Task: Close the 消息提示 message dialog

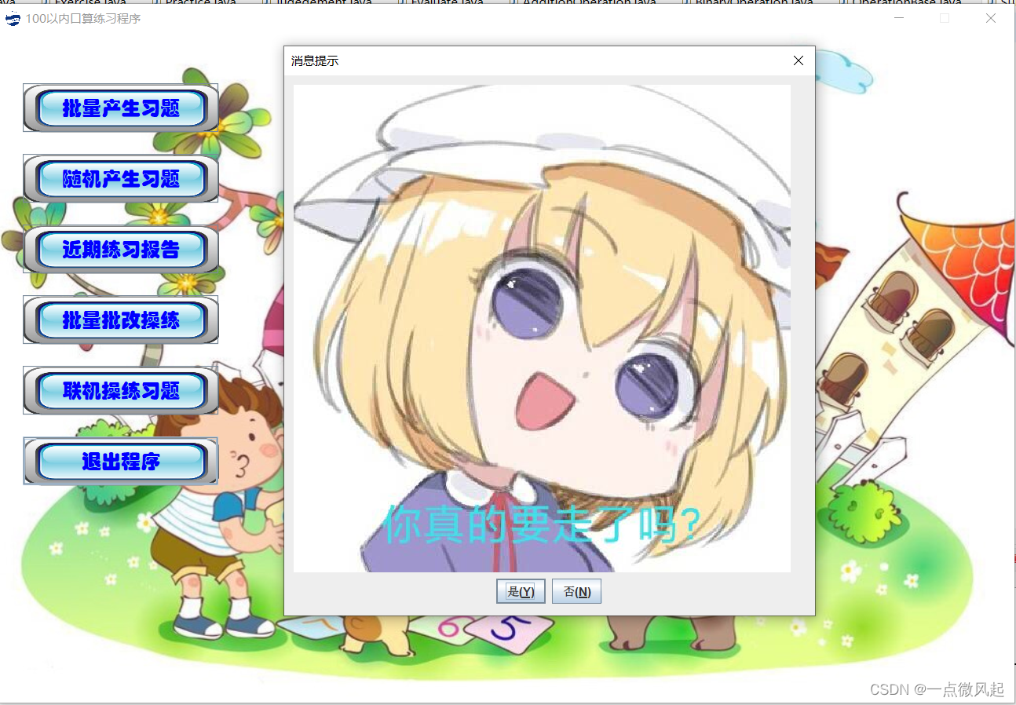Action: pyautogui.click(x=798, y=60)
